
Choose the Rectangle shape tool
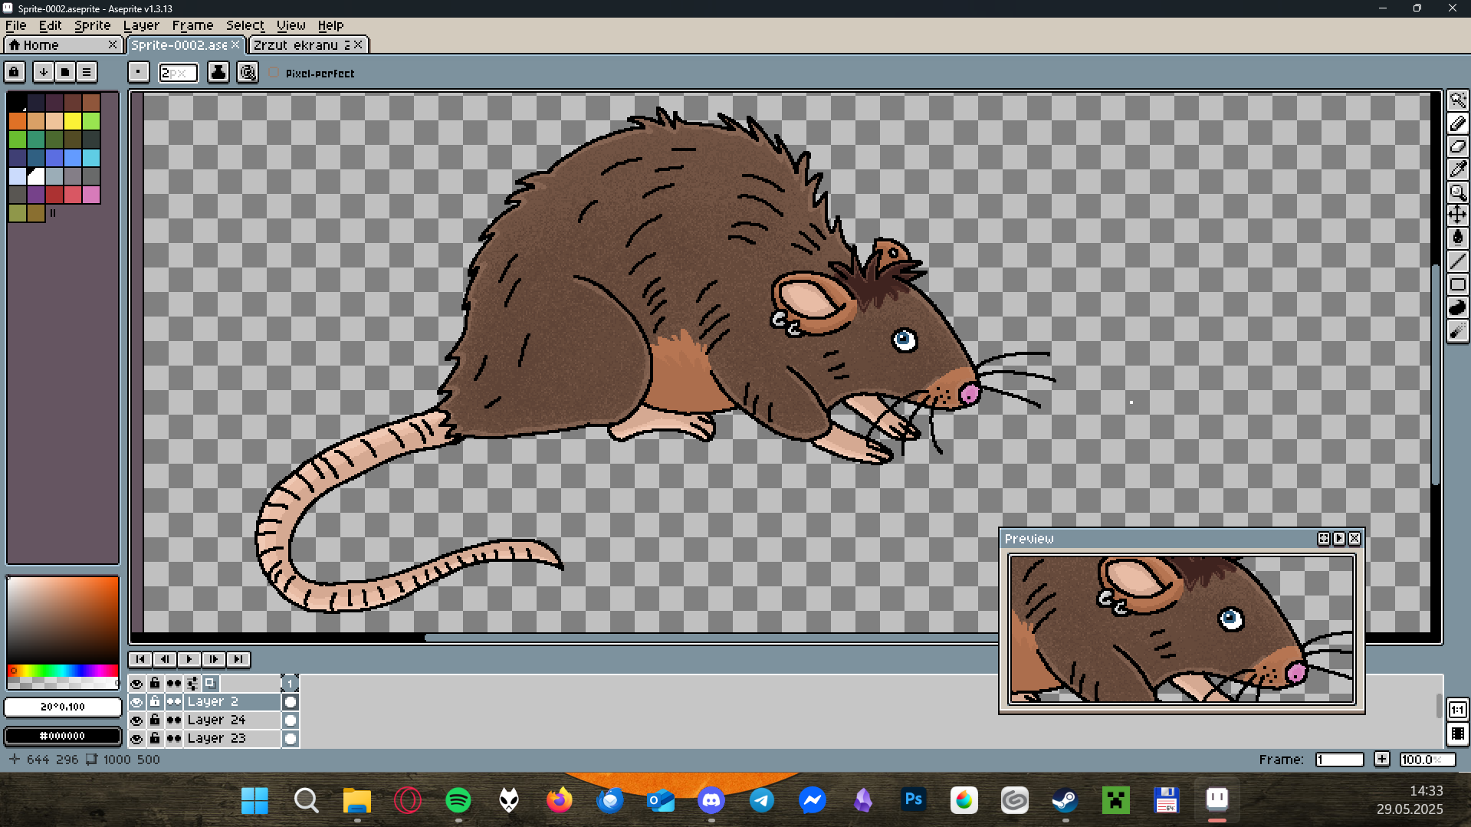[x=1457, y=284]
